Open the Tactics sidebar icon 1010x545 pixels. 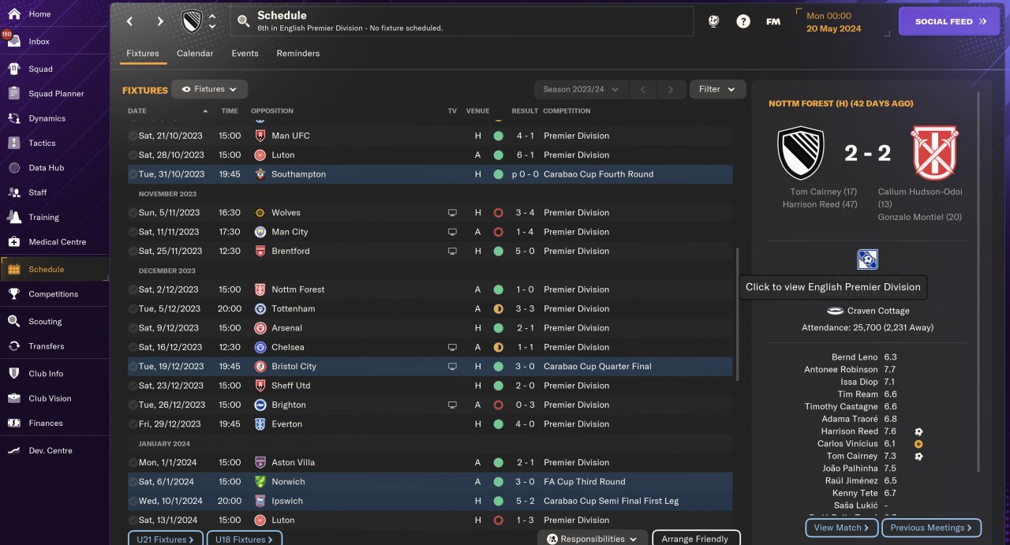(x=13, y=144)
